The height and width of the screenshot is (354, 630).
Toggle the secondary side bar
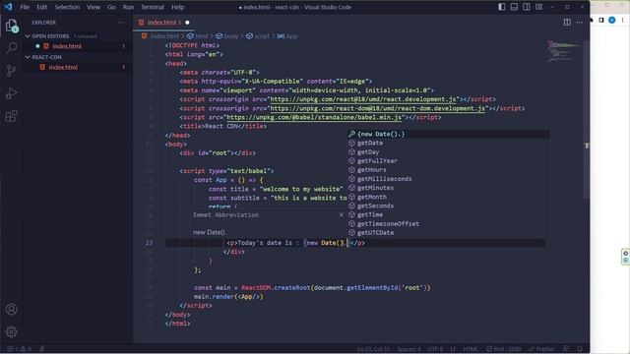[x=527, y=7]
